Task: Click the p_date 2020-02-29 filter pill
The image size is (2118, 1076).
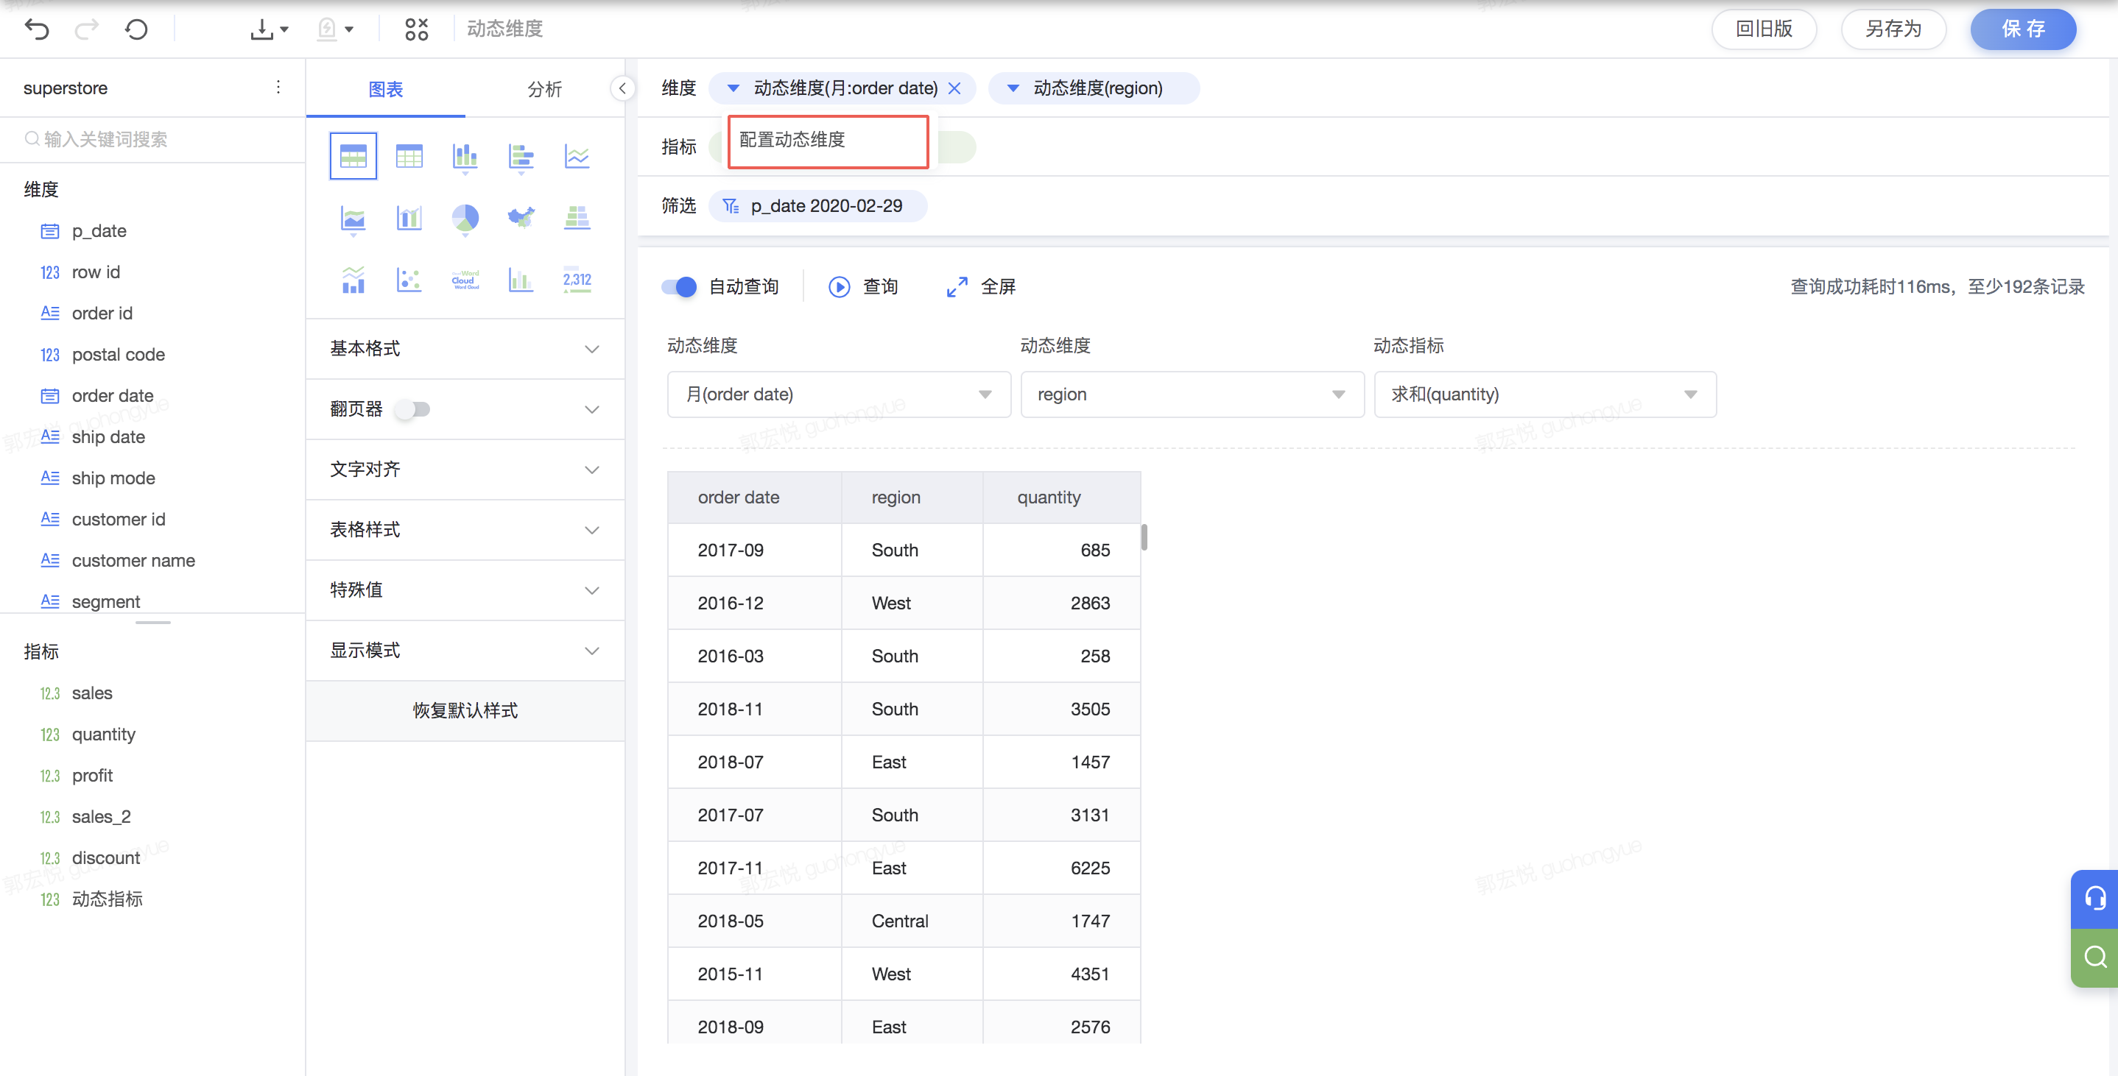Action: pos(818,205)
